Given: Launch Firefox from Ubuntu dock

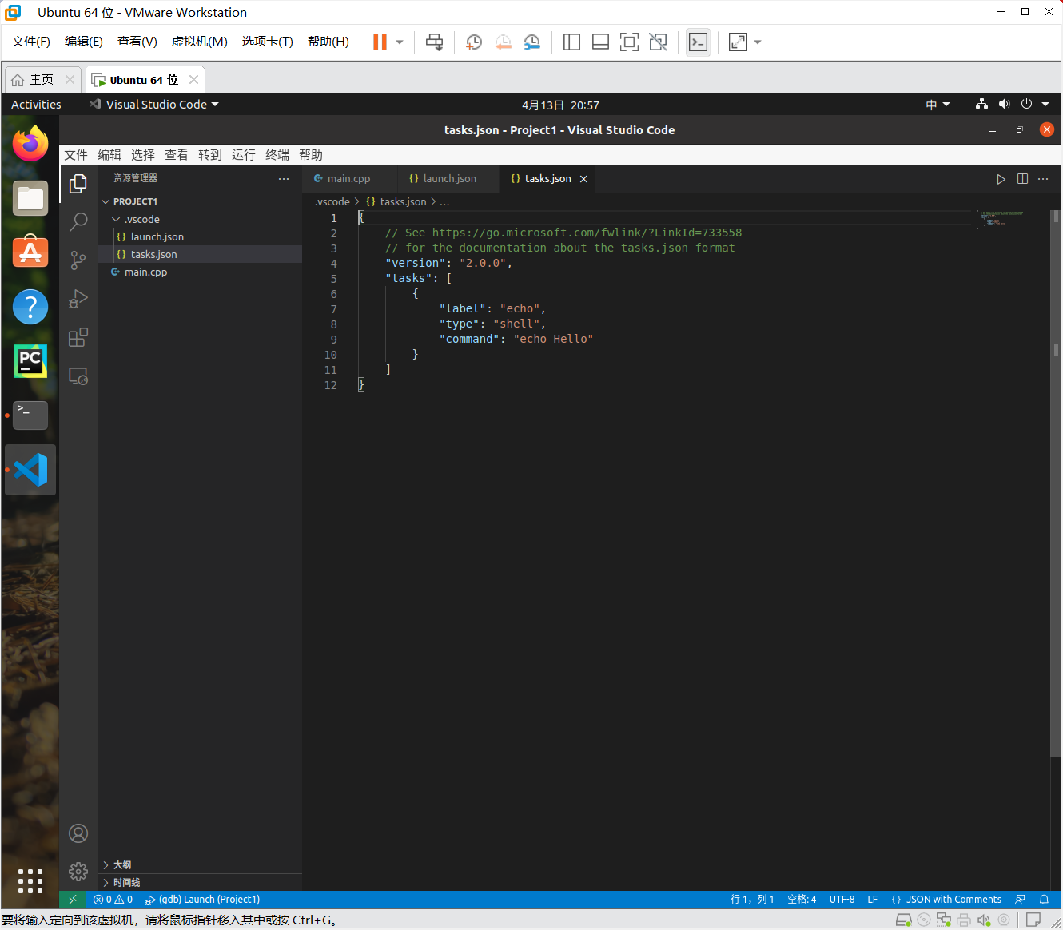Looking at the screenshot, I should pyautogui.click(x=30, y=144).
